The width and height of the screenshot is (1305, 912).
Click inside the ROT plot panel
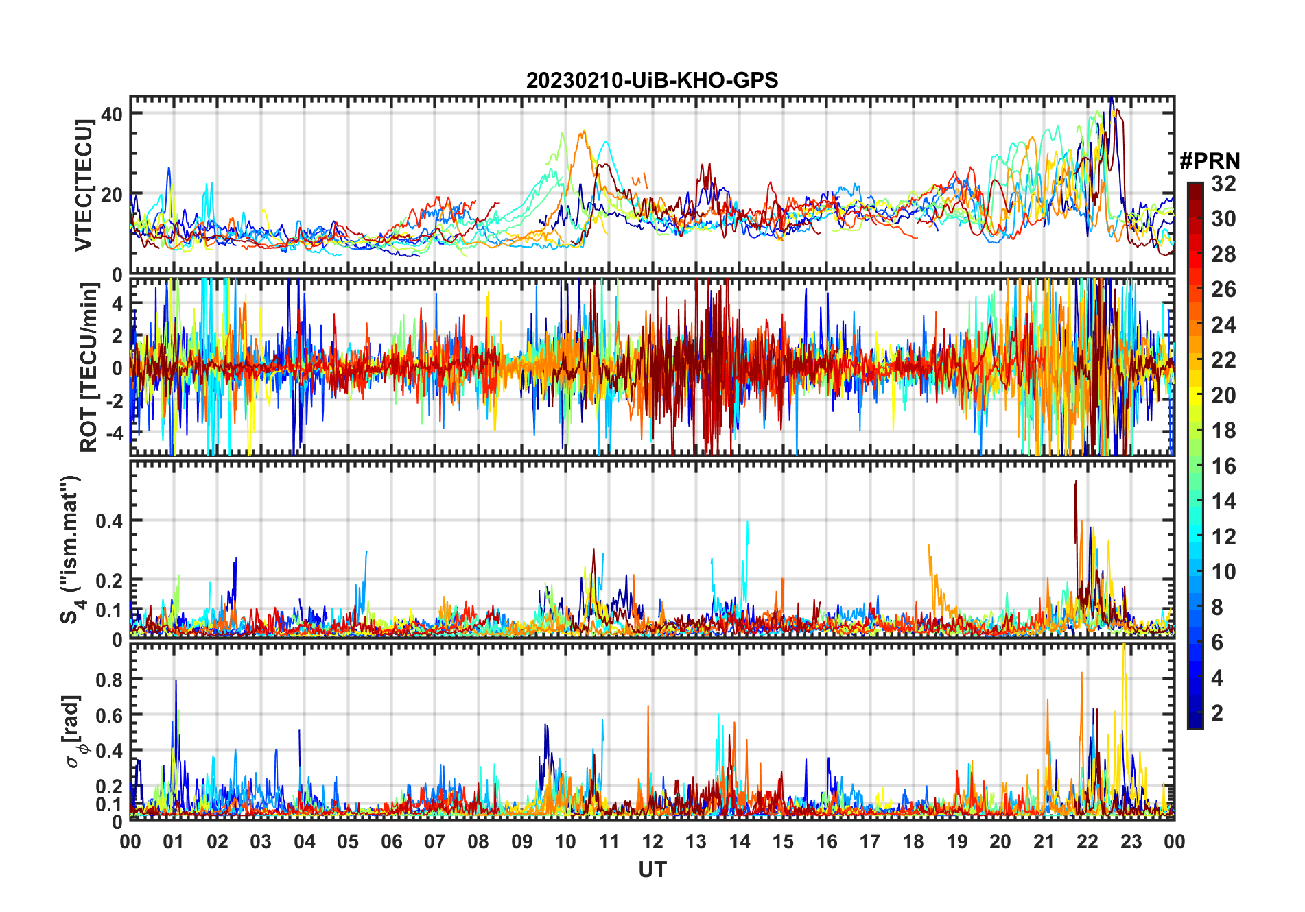[652, 367]
